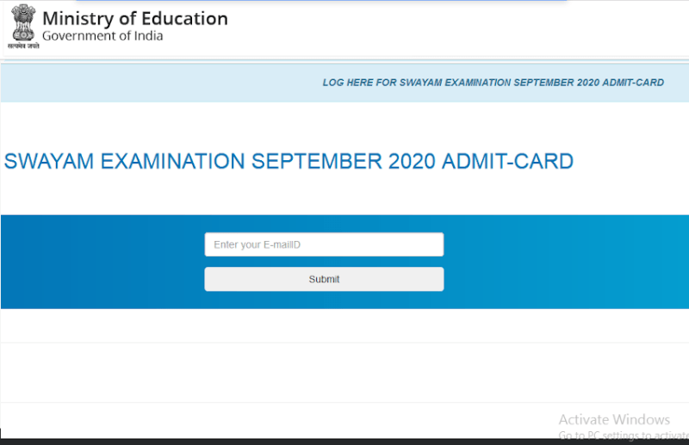
Task: Click the "Ministry of Education" header title
Action: [x=135, y=18]
